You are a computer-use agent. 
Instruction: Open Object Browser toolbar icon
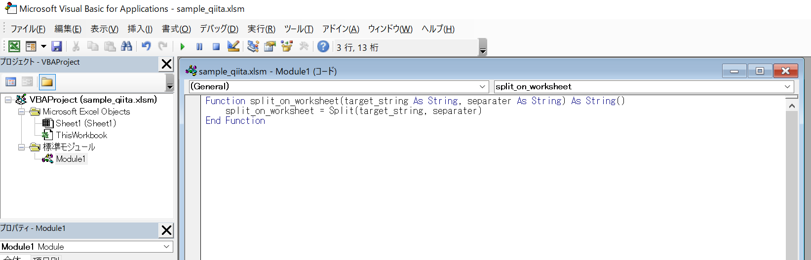[287, 46]
